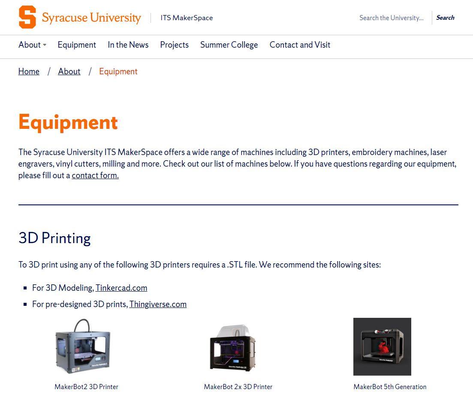Click the Syracuse University block S logo
This screenshot has width=473, height=399.
pos(27,17)
